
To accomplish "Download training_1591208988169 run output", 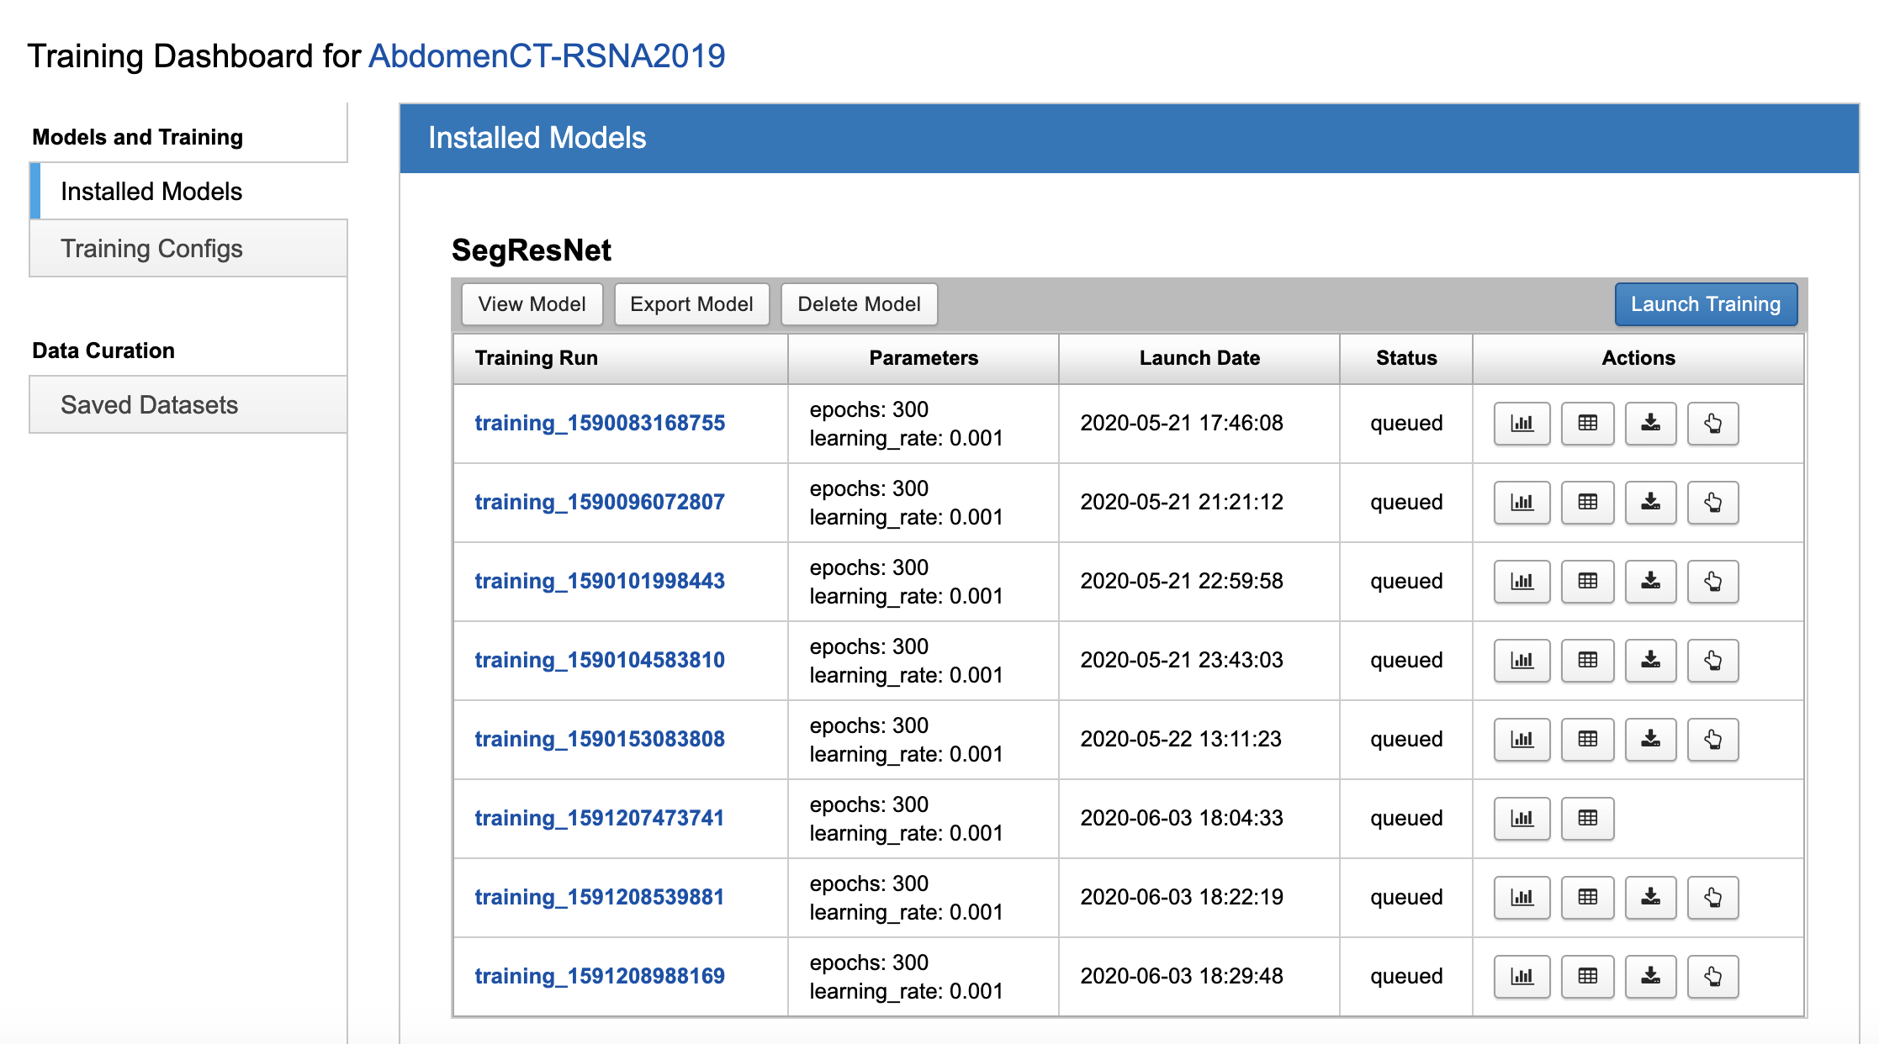I will click(x=1650, y=976).
